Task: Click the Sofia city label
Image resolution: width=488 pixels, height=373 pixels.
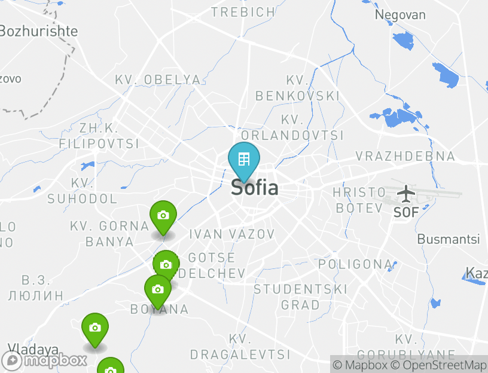Action: pyautogui.click(x=255, y=188)
